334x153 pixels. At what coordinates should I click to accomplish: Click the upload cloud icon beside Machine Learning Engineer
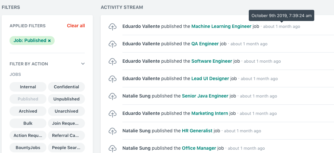113,27
